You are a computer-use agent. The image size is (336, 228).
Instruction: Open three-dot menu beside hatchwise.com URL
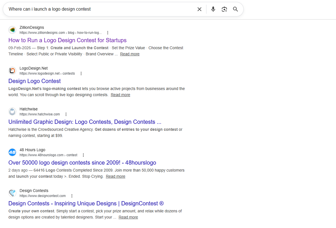66,114
